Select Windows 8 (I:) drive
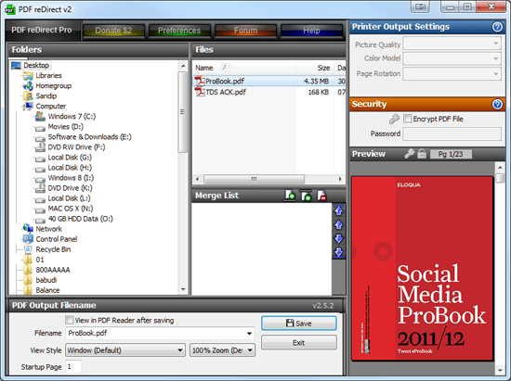The height and width of the screenshot is (381, 511). coord(71,178)
